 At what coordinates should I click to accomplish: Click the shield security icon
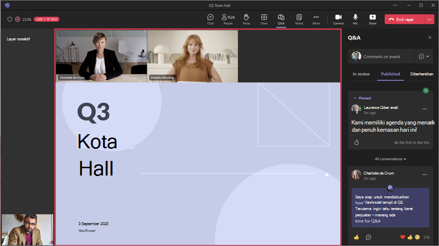pos(10,19)
